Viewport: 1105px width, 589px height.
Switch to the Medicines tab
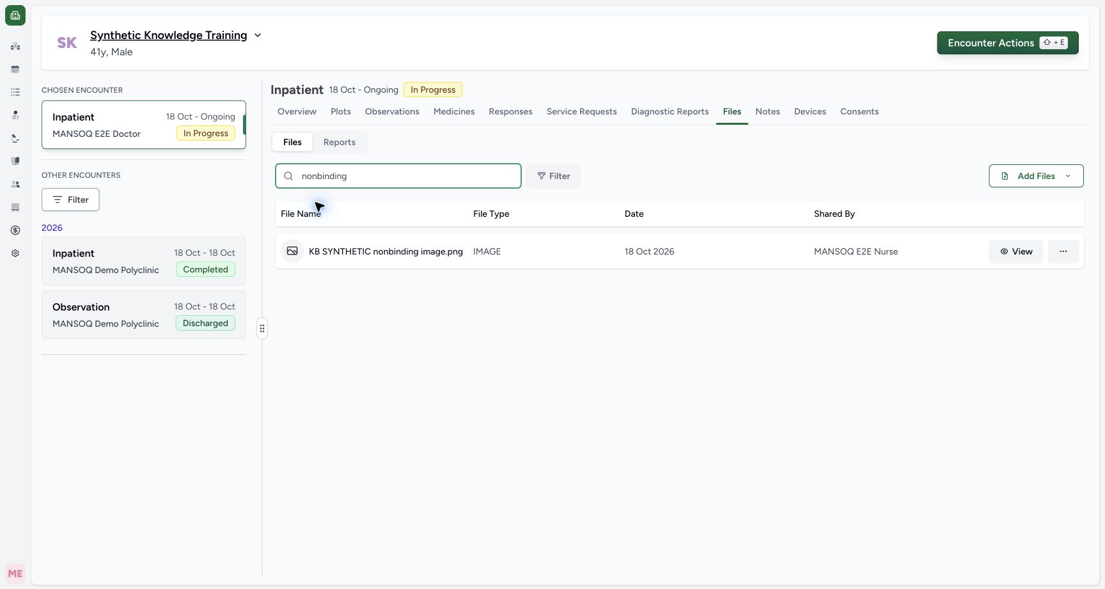coord(454,111)
